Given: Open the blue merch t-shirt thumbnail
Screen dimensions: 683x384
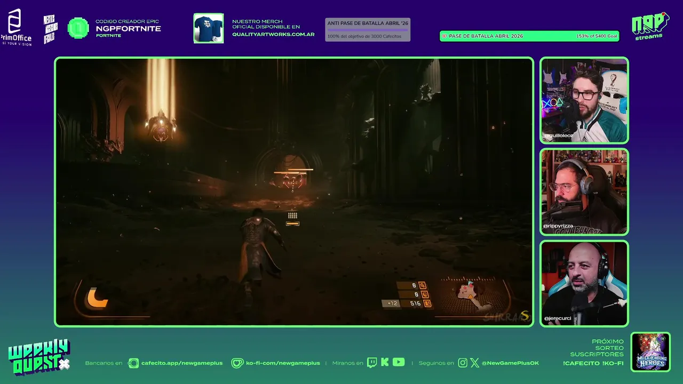Looking at the screenshot, I should tap(208, 28).
